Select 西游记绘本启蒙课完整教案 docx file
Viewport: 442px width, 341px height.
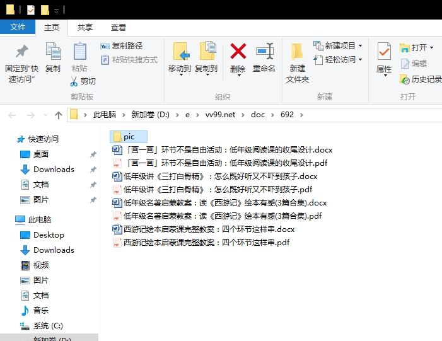[204, 229]
